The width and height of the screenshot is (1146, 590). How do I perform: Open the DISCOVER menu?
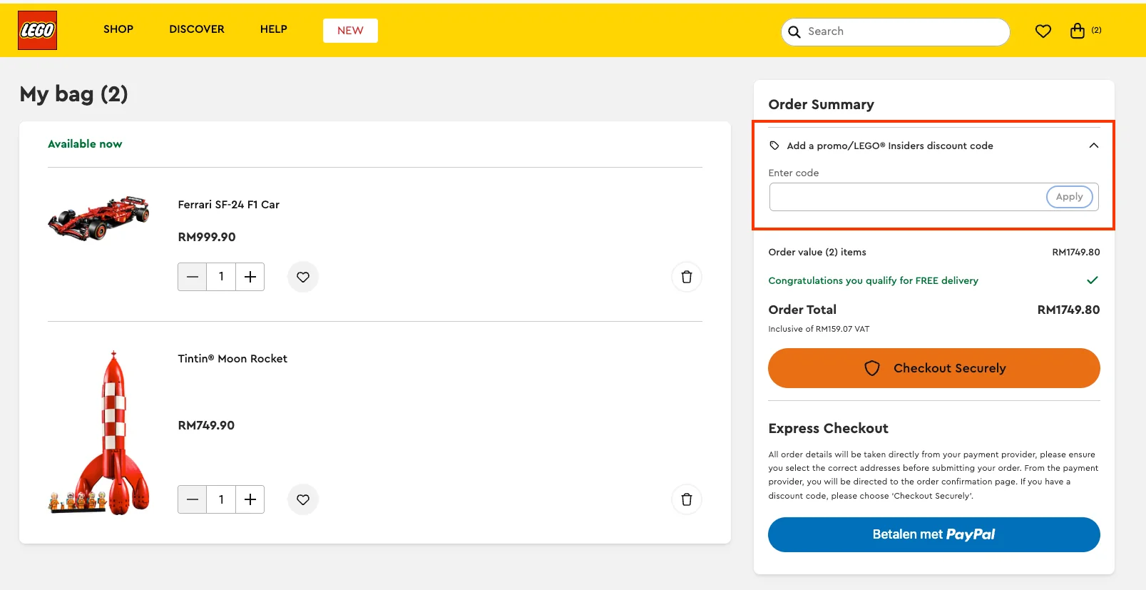pos(197,29)
